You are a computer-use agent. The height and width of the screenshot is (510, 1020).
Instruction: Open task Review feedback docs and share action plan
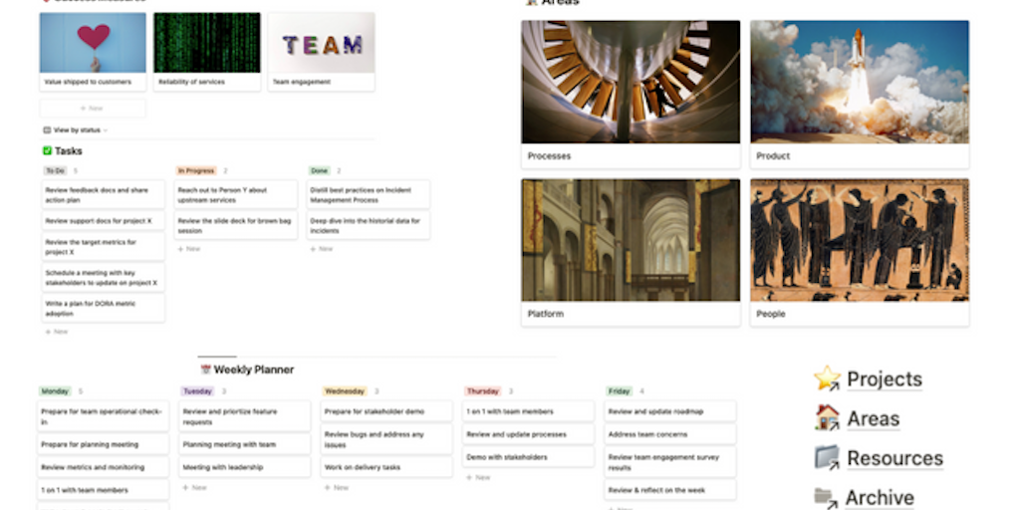(104, 195)
